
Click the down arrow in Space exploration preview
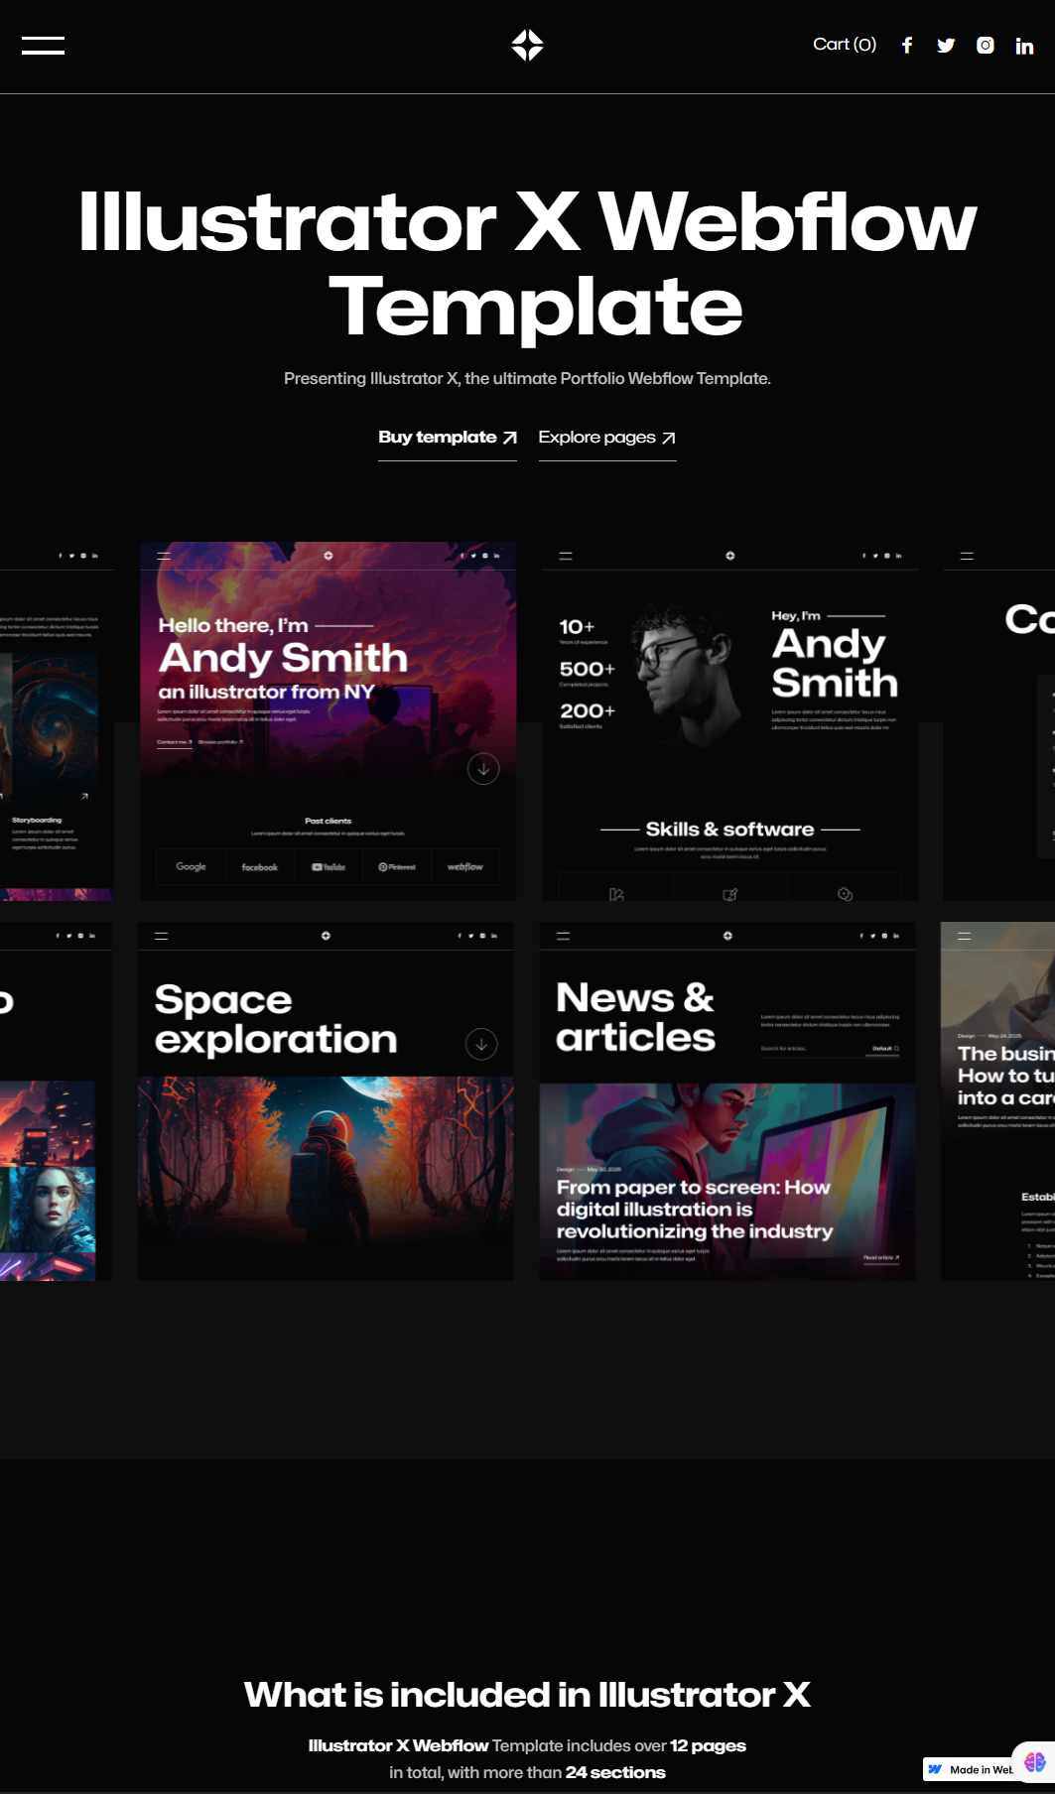481,1044
